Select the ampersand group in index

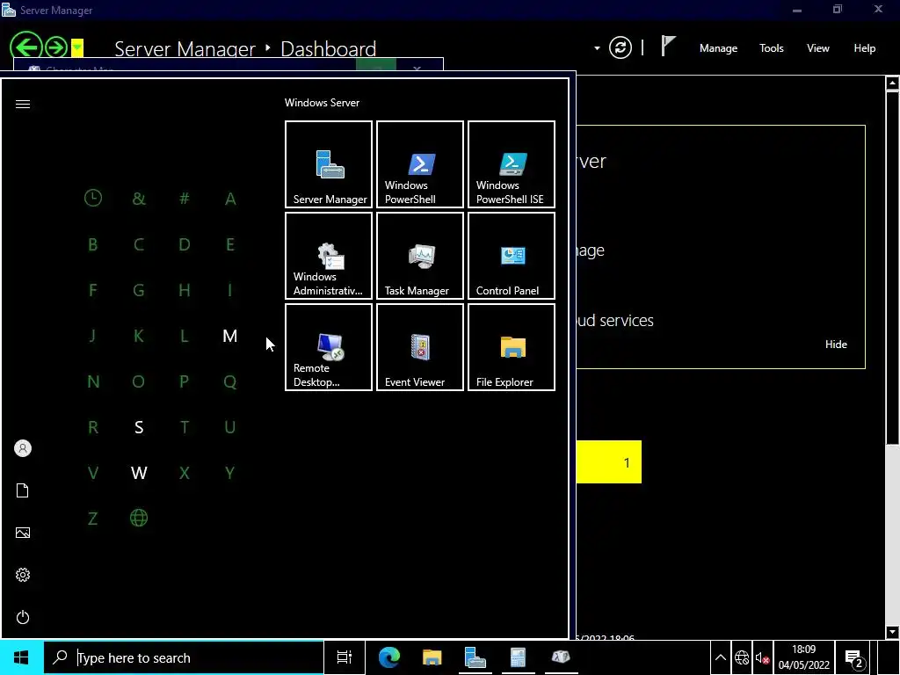[x=138, y=199]
